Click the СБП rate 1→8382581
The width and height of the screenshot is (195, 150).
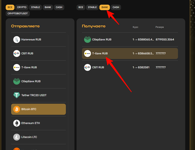point(141,67)
